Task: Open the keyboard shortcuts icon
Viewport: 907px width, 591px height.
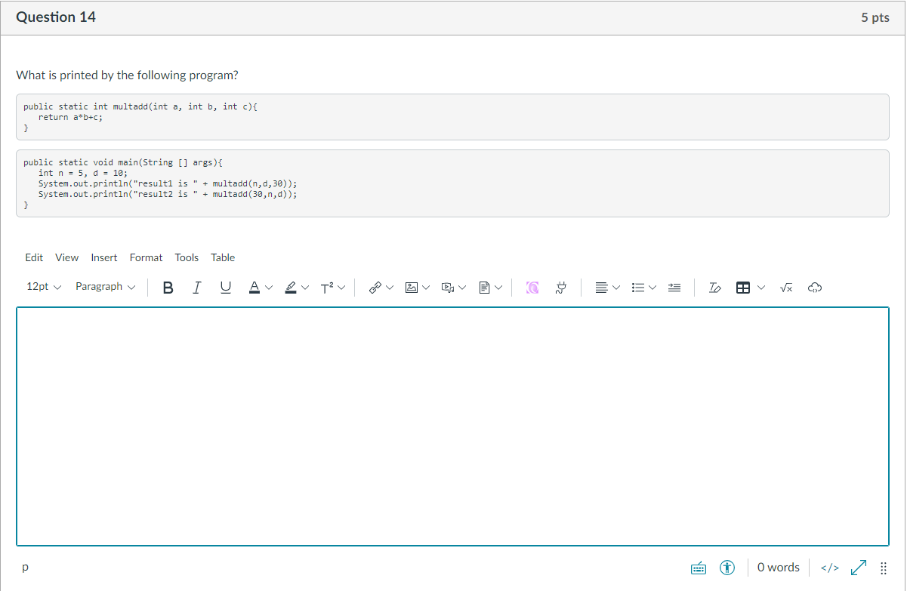Action: coord(699,567)
